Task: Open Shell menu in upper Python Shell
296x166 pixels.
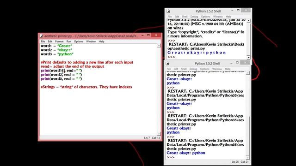Action: click(x=185, y=17)
